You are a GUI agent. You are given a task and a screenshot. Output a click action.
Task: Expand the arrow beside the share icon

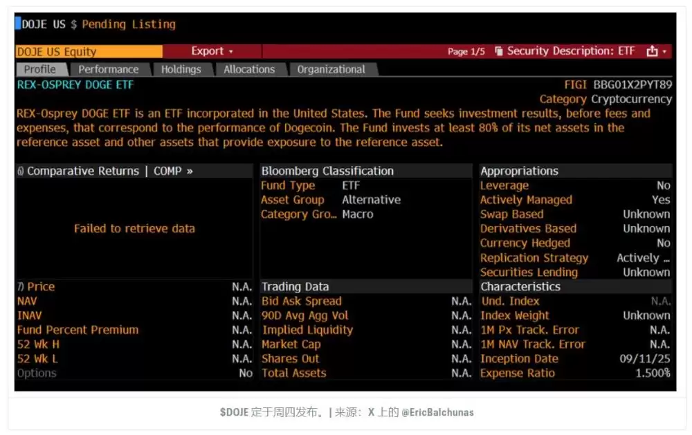pos(664,51)
